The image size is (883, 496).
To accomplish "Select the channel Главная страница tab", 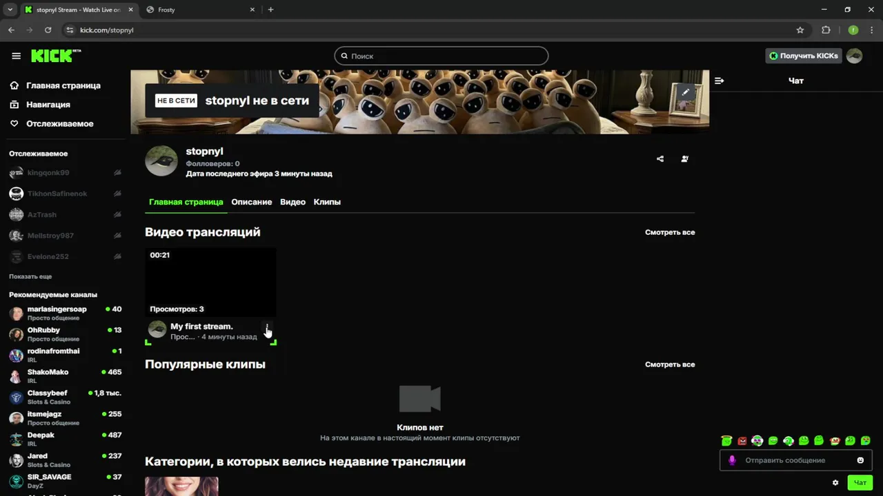I will (186, 202).
